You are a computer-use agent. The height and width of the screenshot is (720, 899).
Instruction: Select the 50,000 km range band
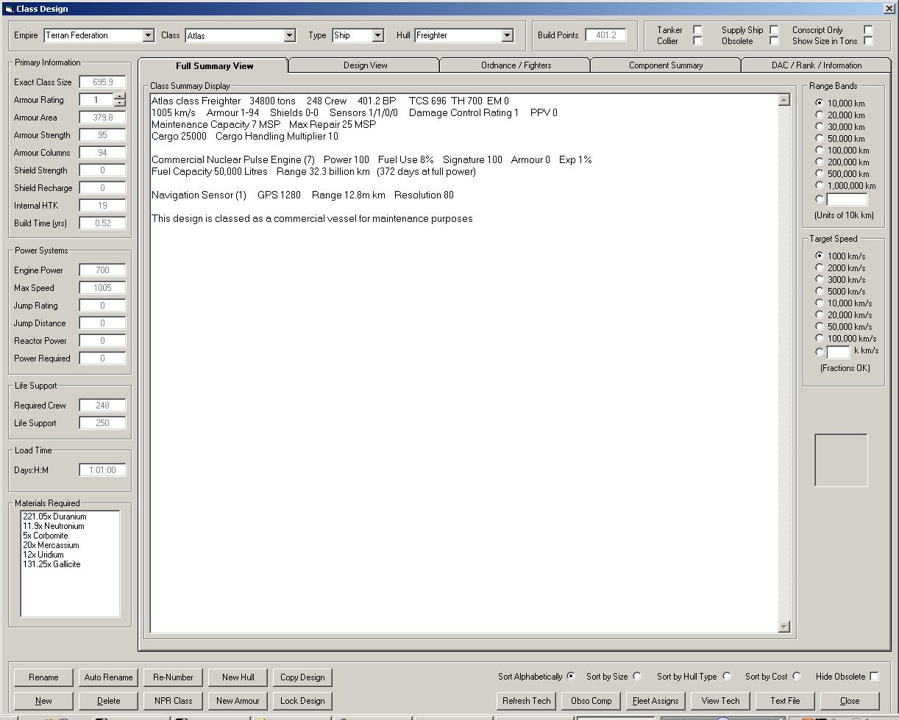pos(820,138)
